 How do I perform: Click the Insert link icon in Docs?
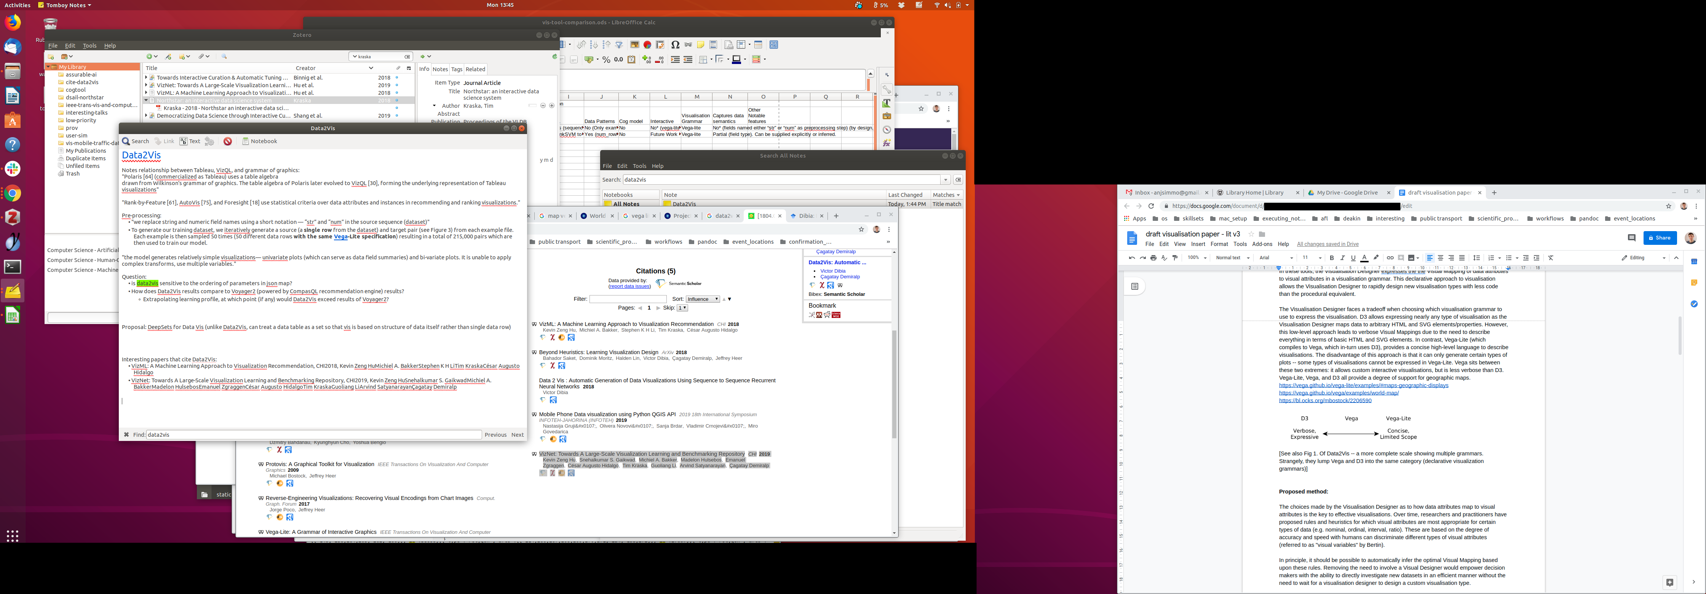point(1390,258)
